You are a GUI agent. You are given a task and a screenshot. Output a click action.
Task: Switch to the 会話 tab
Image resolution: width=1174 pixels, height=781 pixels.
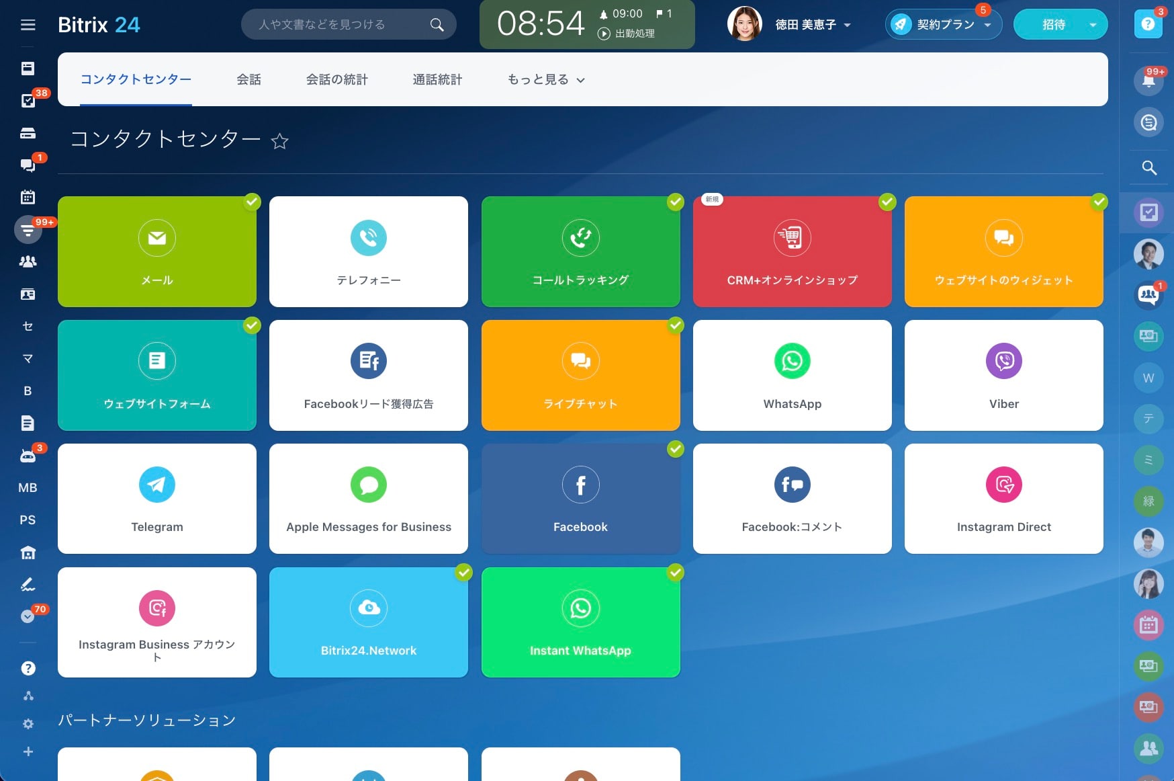(x=249, y=79)
